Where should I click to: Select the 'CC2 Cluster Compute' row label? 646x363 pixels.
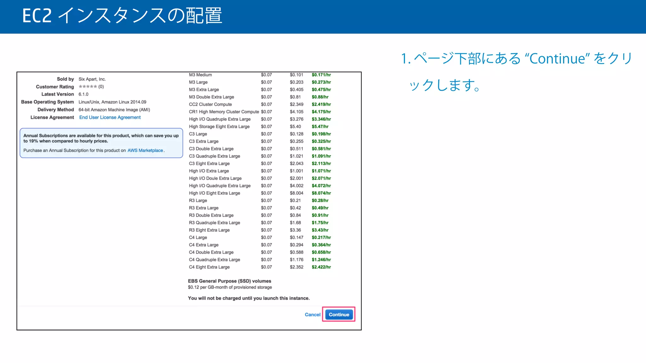pos(210,104)
